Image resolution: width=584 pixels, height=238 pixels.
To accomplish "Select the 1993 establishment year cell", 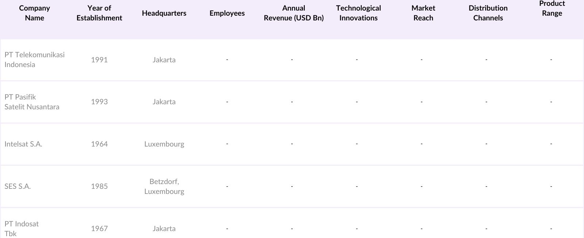I will tap(99, 102).
